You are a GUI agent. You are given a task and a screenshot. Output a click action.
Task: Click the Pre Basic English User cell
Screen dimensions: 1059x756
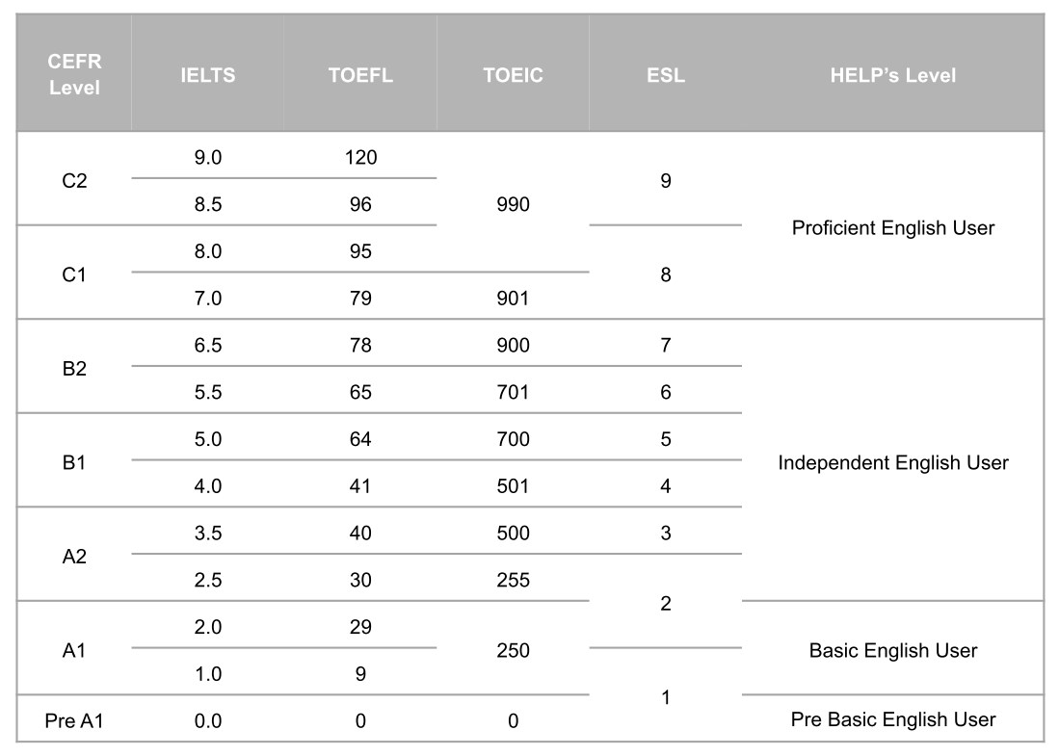tap(893, 718)
